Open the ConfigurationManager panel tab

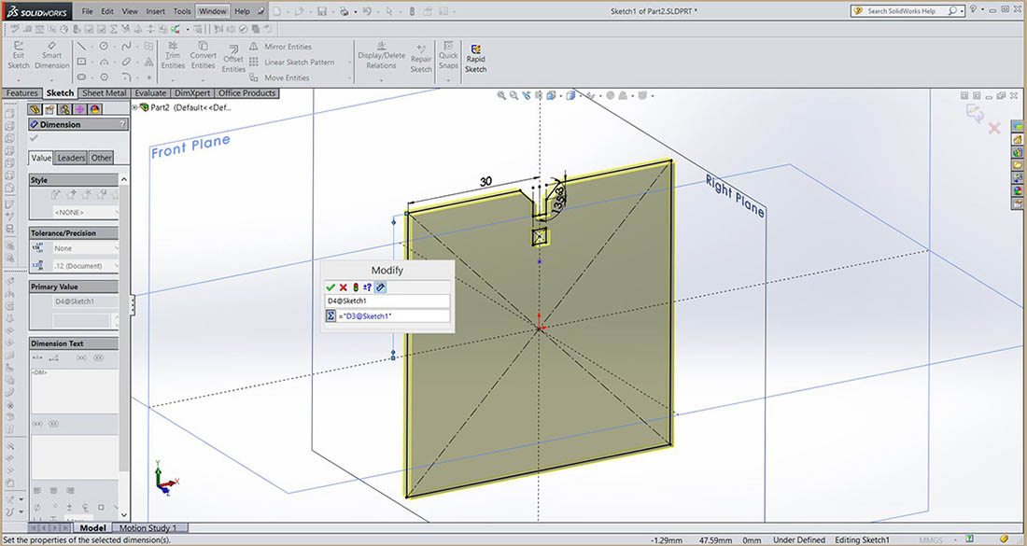tap(64, 109)
